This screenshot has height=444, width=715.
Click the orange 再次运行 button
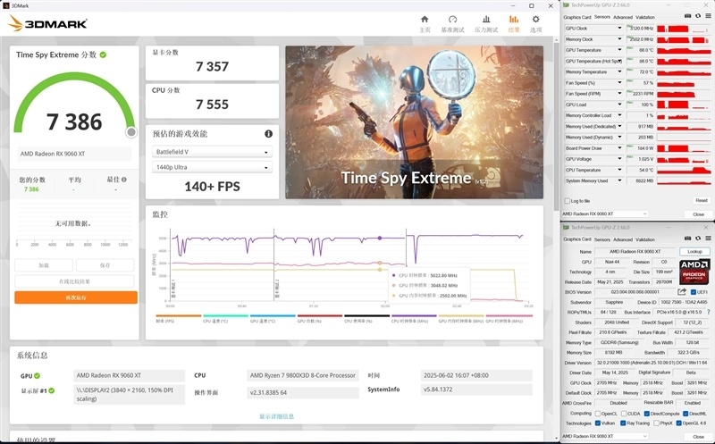click(76, 297)
